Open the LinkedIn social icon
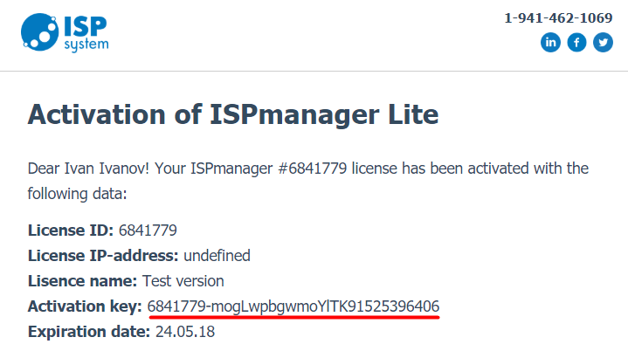628x351 pixels. click(550, 43)
